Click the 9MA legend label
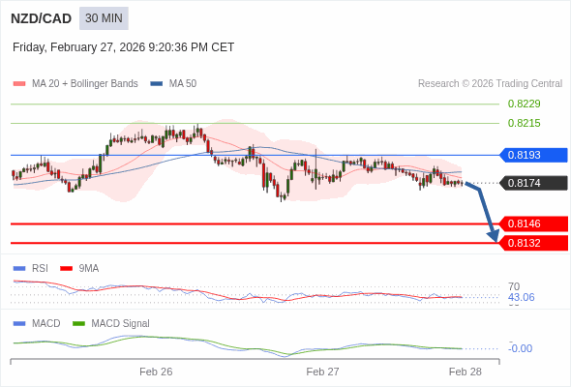 pos(89,269)
